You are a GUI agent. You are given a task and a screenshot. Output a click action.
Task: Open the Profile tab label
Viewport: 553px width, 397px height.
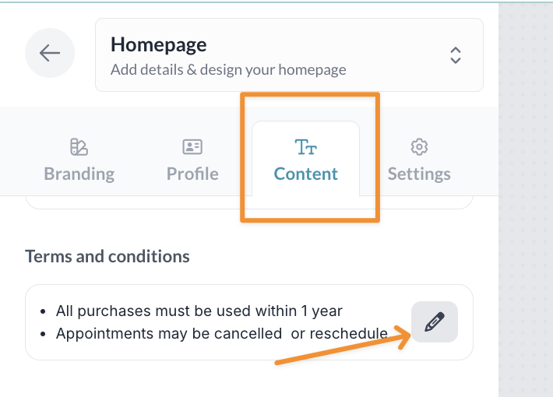192,174
